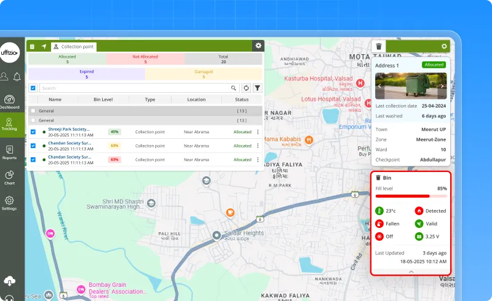Open list panel settings gear

[x=258, y=45]
